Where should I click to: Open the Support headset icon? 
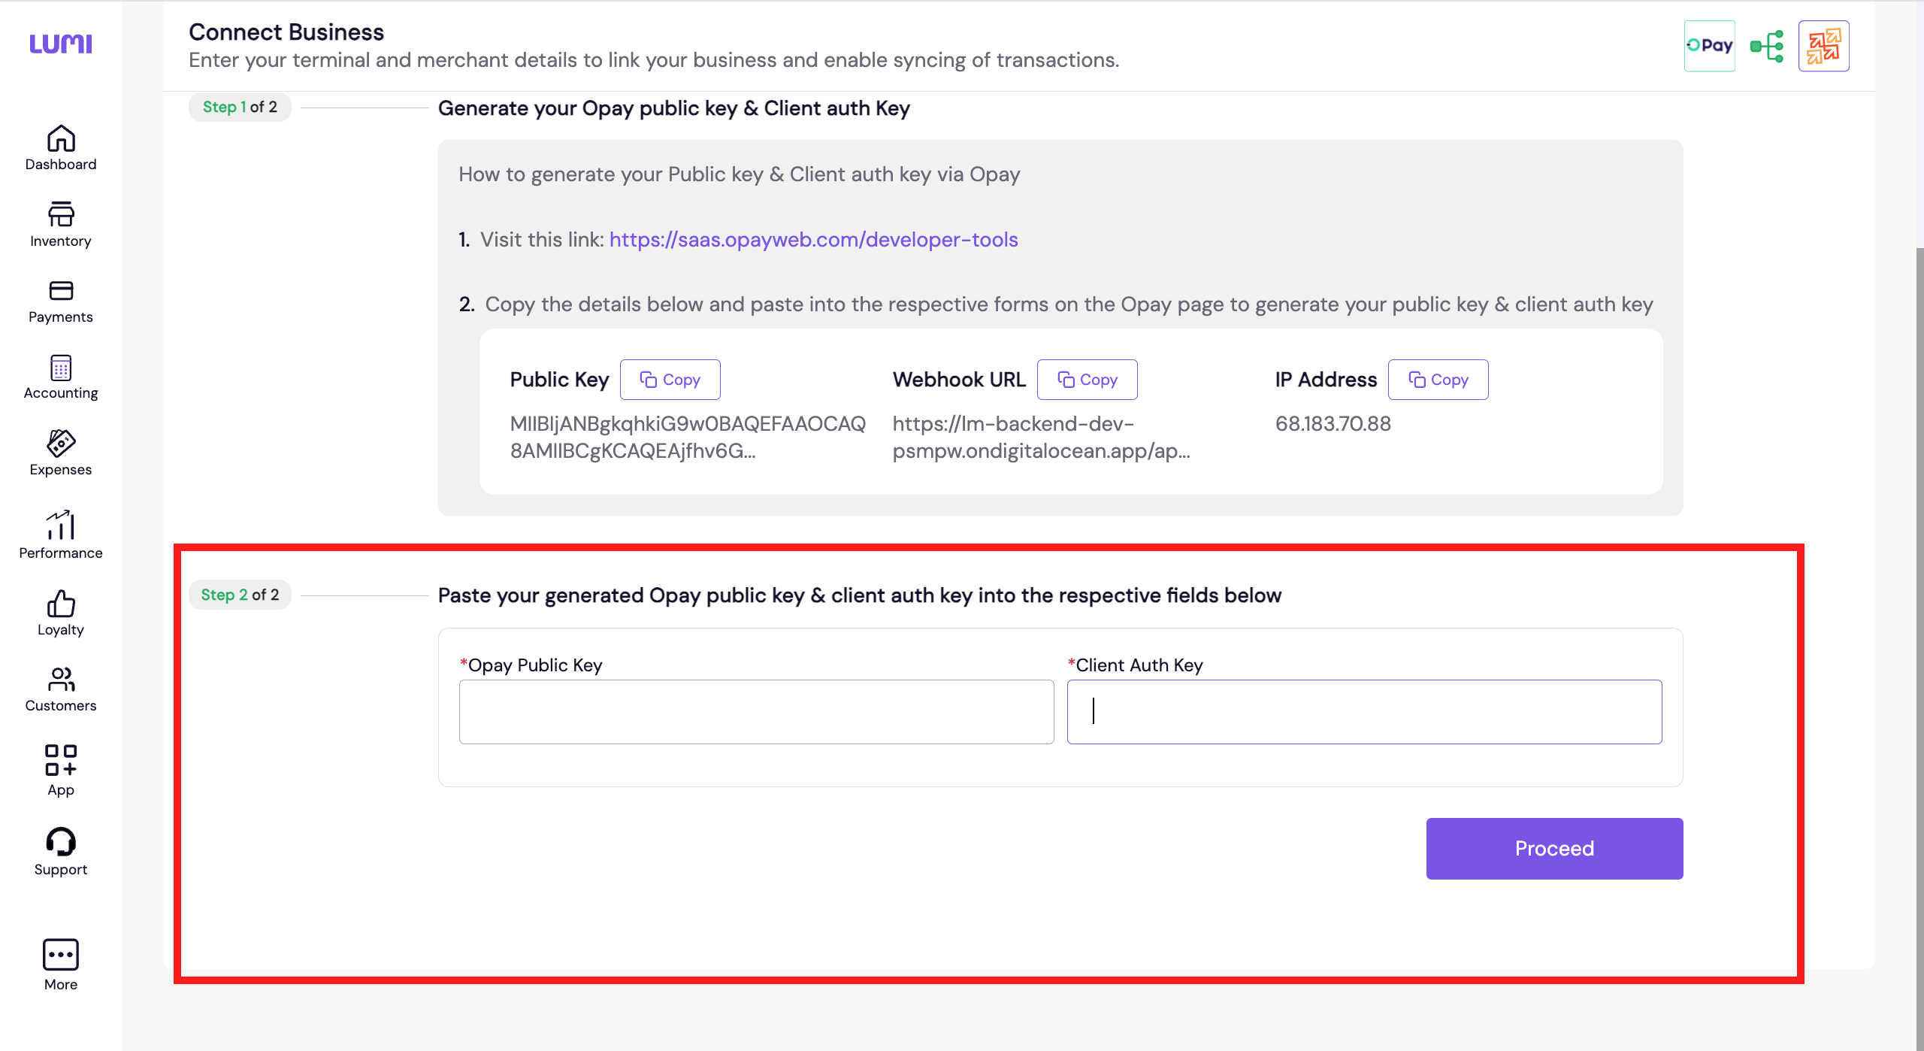pos(61,843)
